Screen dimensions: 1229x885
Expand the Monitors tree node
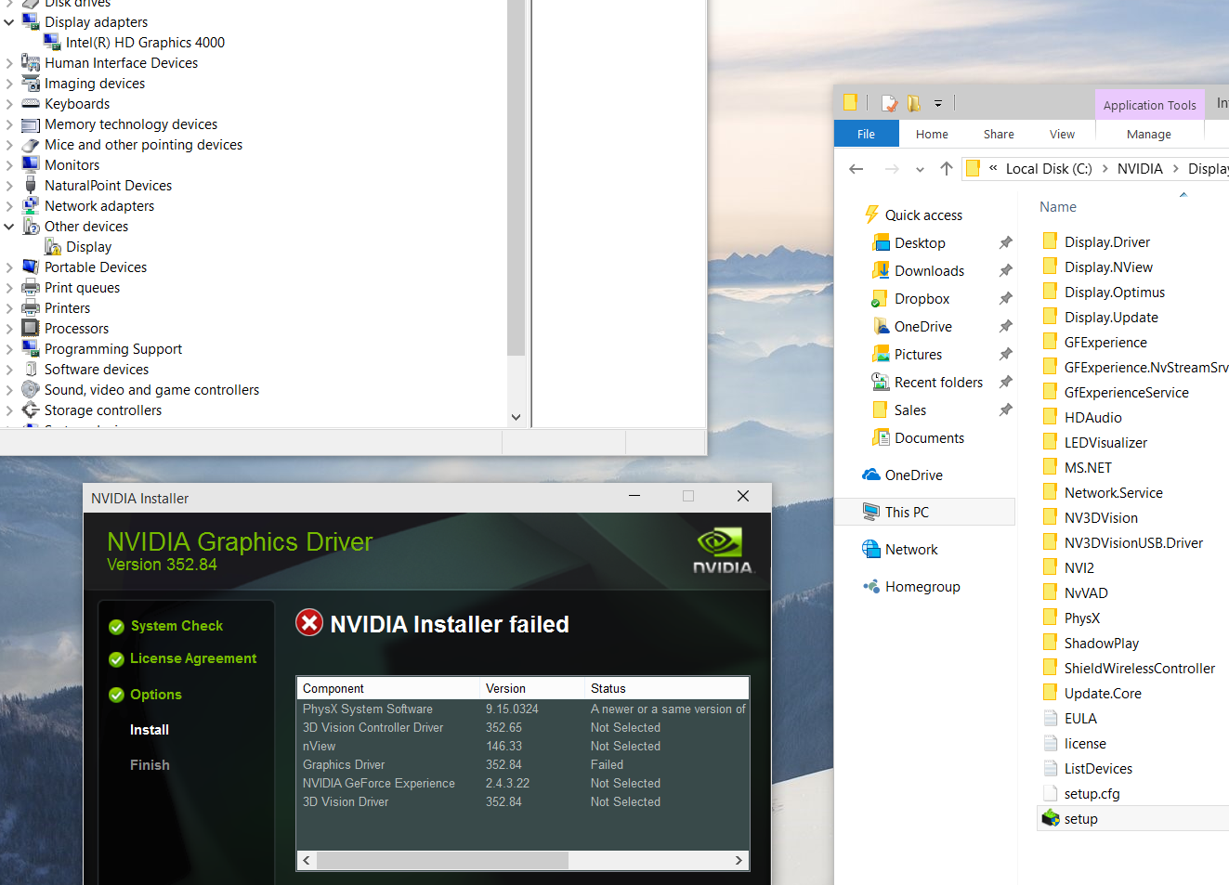pyautogui.click(x=9, y=164)
